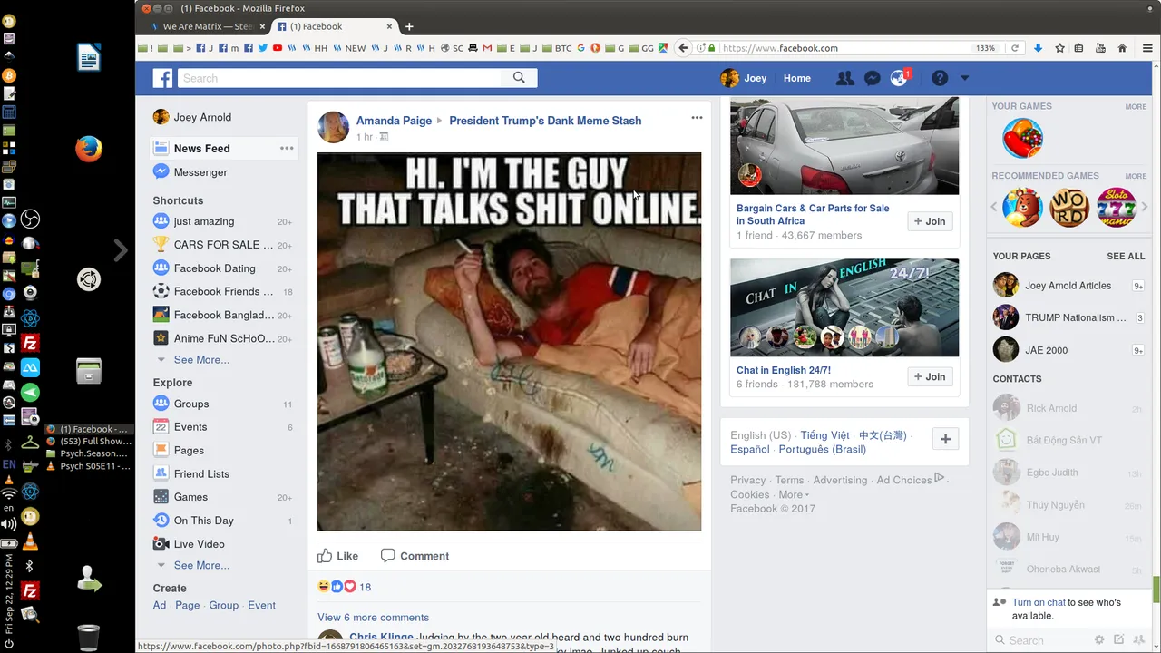
Task: Open Cookies More dropdown in footer
Action: point(794,494)
